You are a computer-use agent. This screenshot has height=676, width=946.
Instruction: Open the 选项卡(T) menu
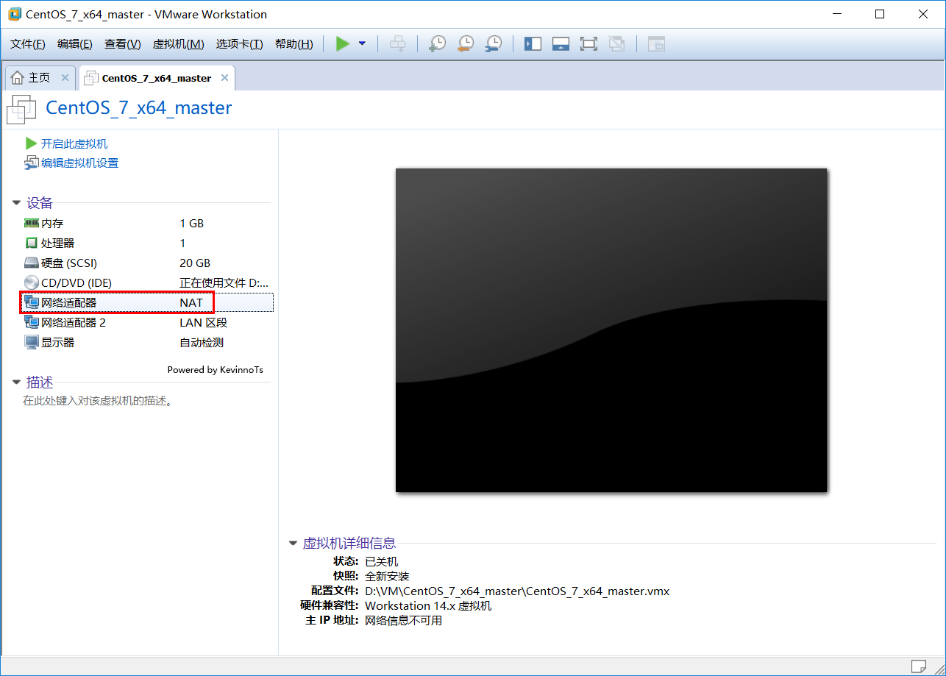pyautogui.click(x=239, y=44)
